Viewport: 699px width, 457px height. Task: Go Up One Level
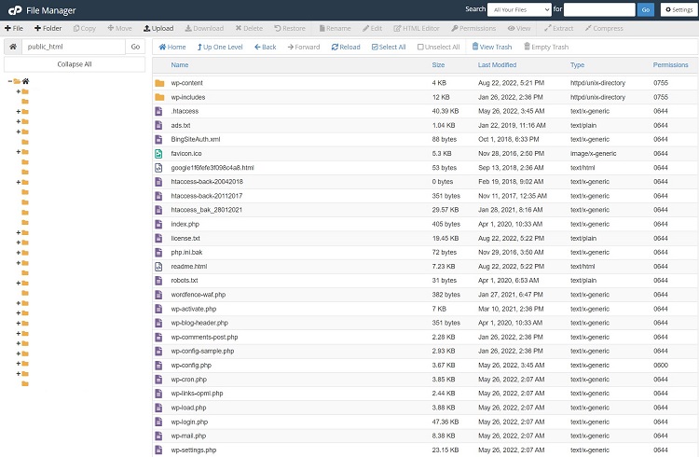[x=220, y=47]
